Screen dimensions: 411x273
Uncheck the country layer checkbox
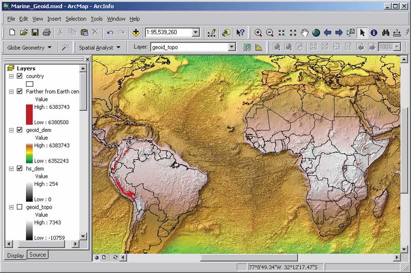tap(19, 76)
